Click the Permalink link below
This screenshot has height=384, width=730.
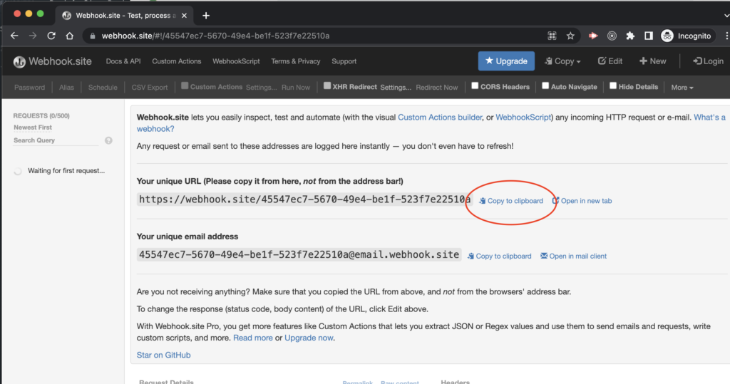[x=358, y=383]
